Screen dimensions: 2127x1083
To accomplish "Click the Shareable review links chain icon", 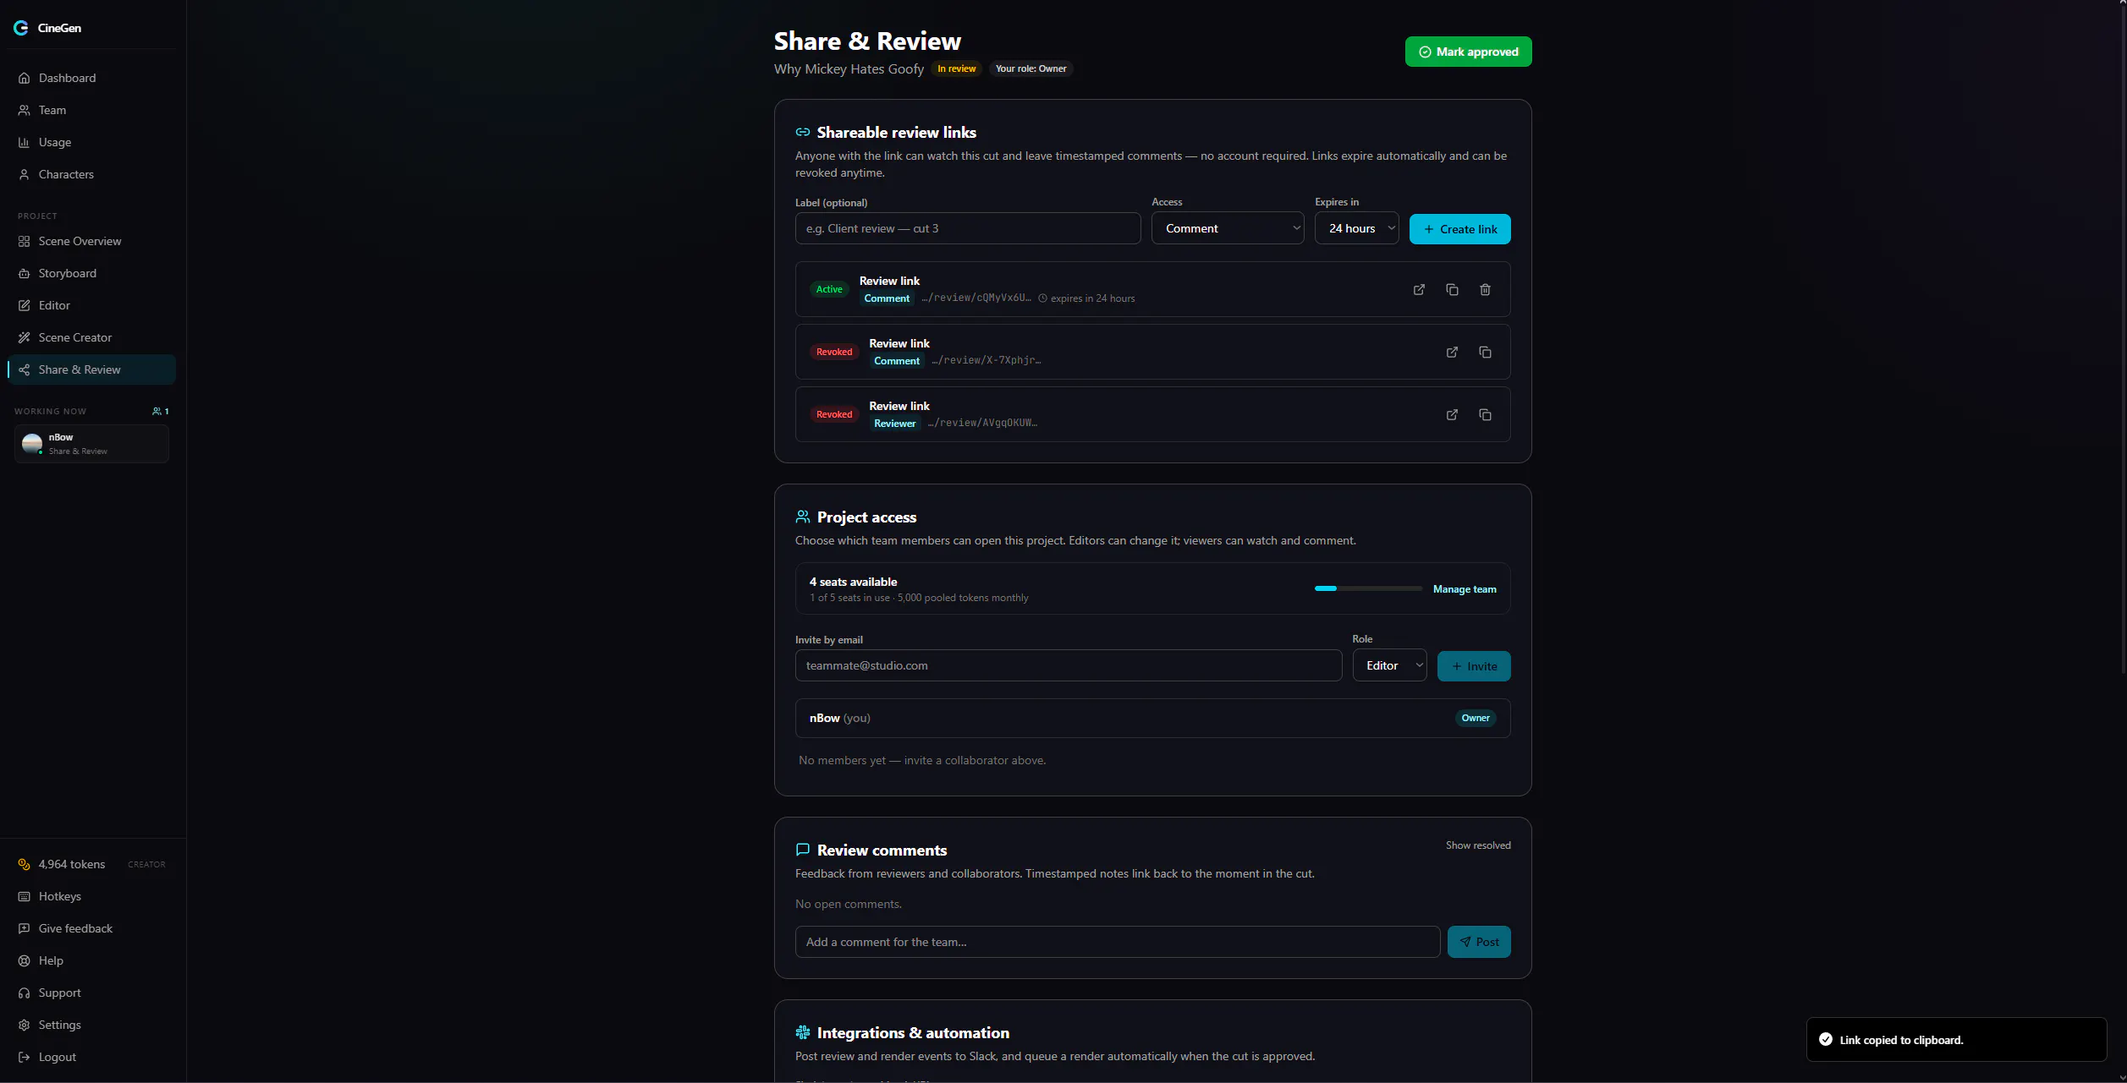I will 803,132.
